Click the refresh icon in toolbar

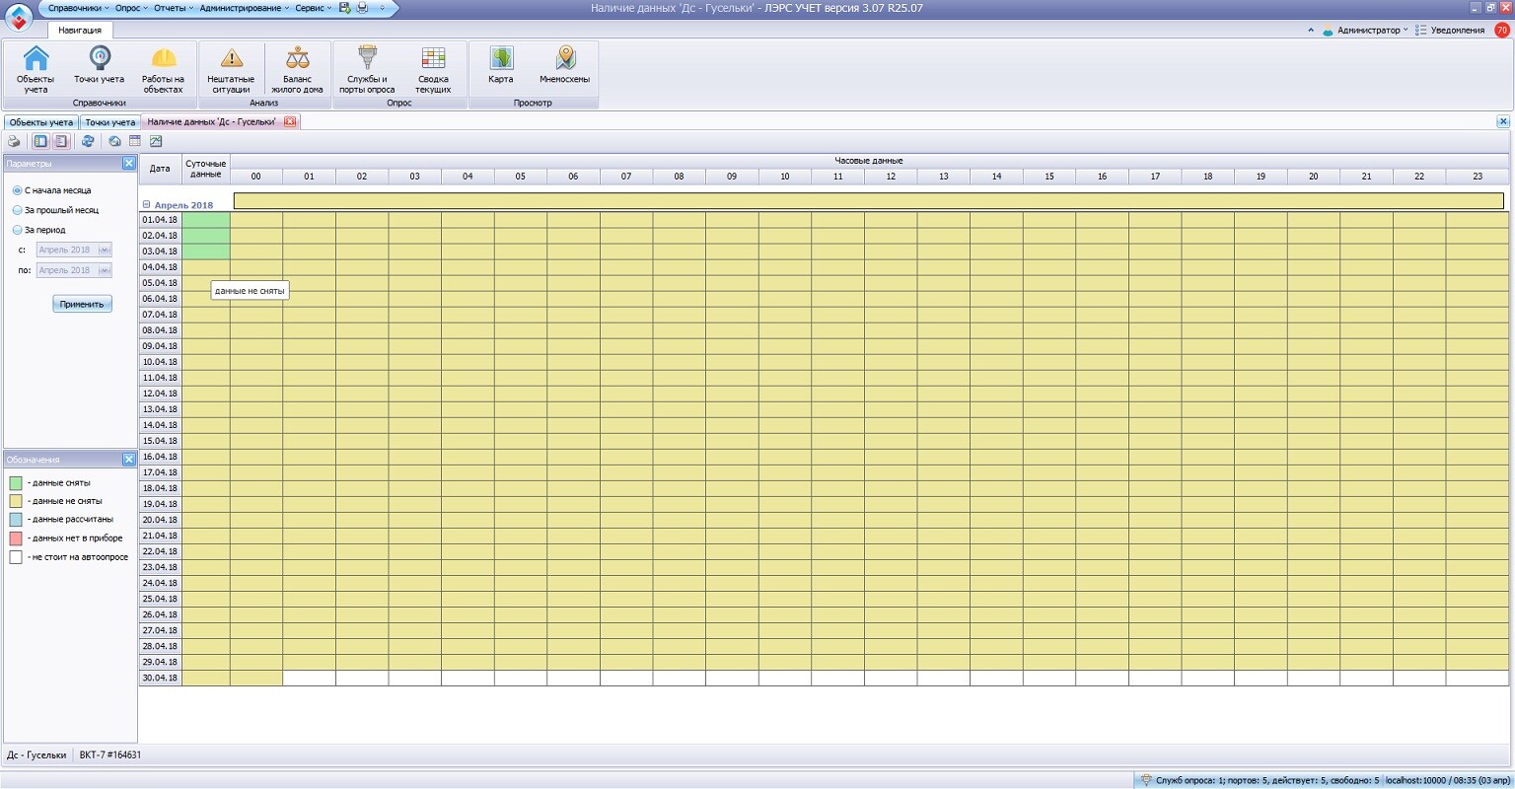point(88,141)
